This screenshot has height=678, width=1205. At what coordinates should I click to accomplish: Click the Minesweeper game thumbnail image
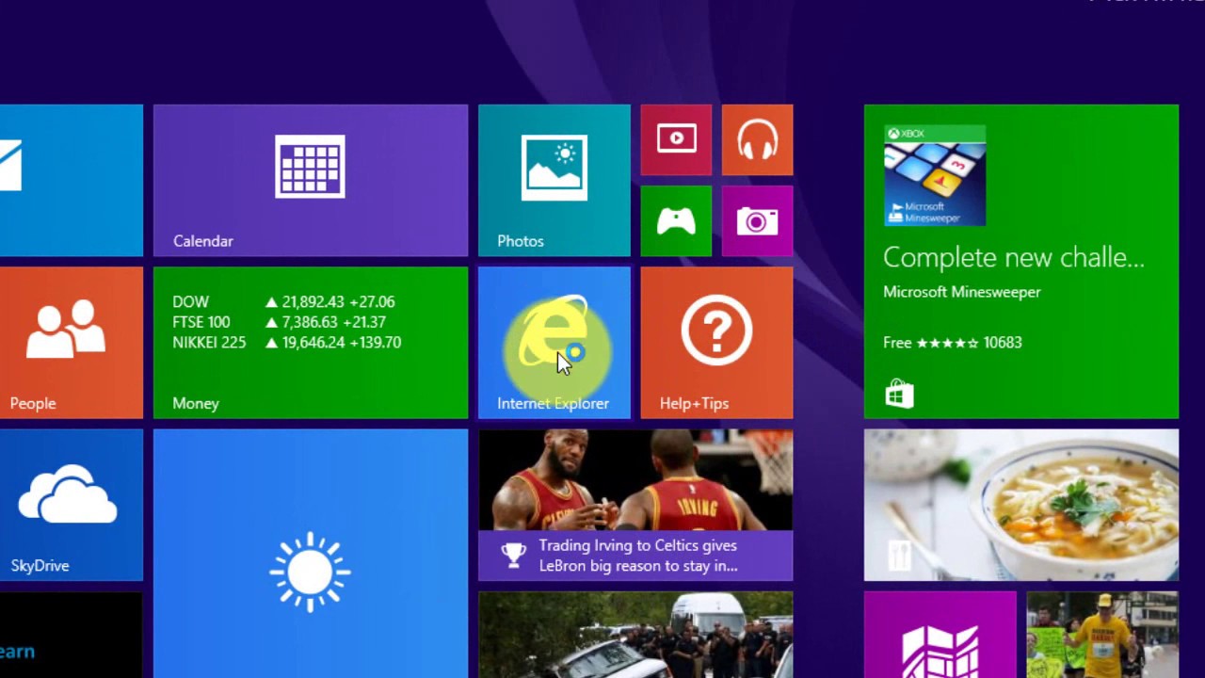[935, 176]
